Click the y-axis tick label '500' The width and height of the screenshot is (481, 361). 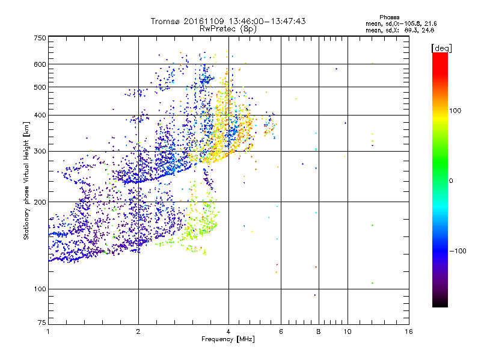coord(40,87)
